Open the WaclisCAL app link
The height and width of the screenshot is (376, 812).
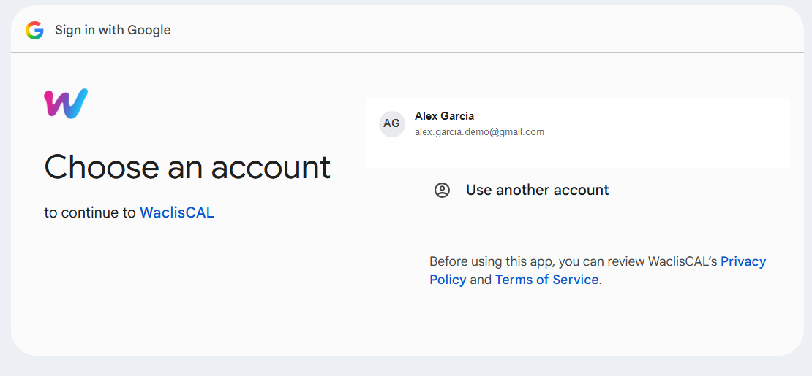(x=177, y=212)
